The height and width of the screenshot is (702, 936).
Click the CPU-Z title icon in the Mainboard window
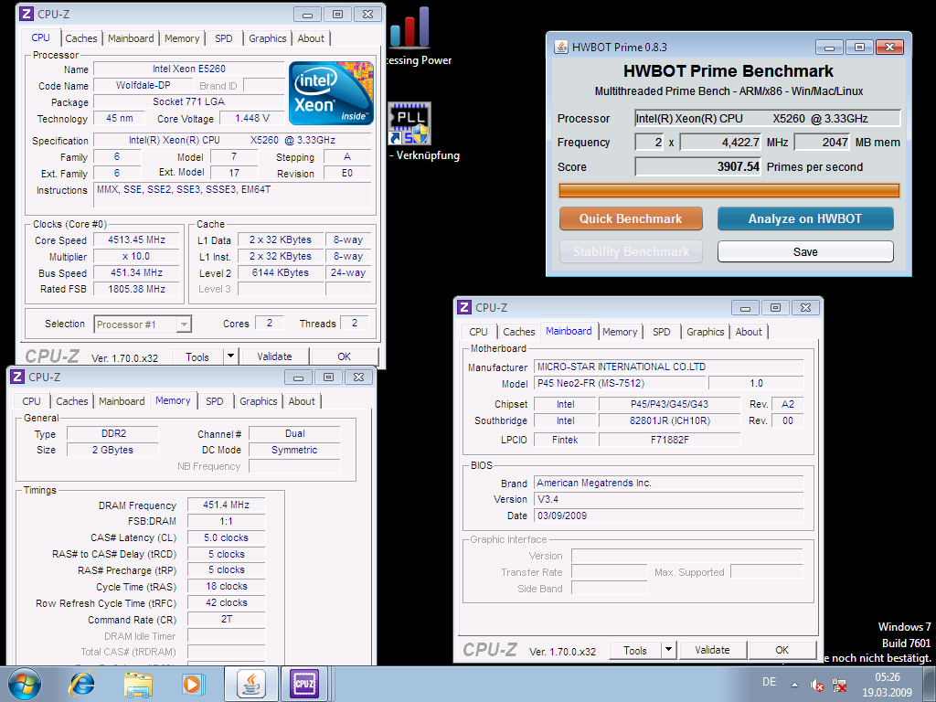(x=464, y=307)
